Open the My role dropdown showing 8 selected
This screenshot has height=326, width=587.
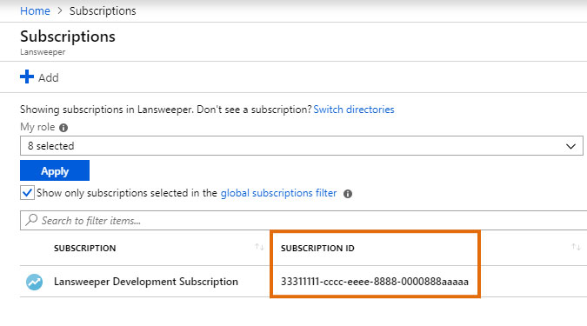[x=302, y=145]
